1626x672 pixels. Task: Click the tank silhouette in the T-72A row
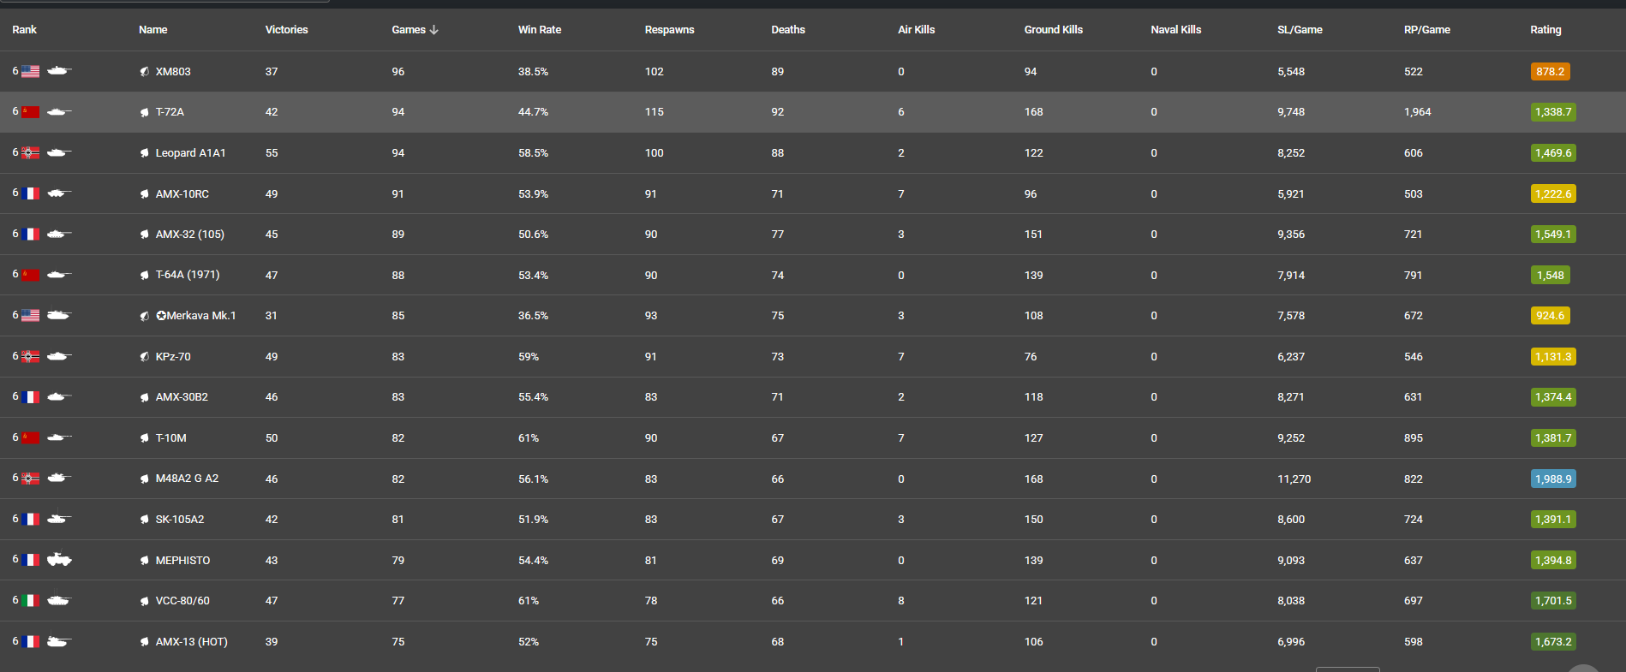pyautogui.click(x=59, y=112)
